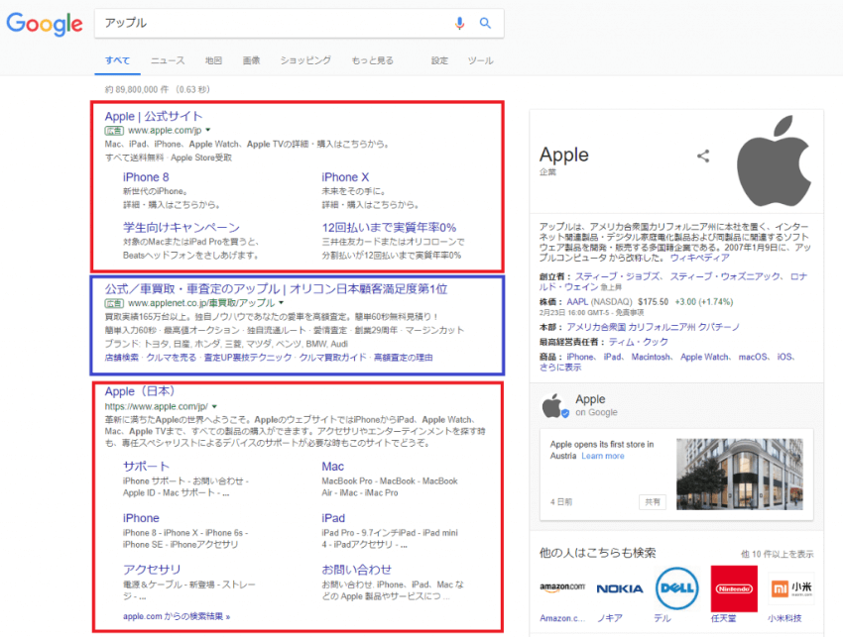Screen dimensions: 843x637
Task: Open the iPhone X ad sitelink
Action: (x=345, y=177)
